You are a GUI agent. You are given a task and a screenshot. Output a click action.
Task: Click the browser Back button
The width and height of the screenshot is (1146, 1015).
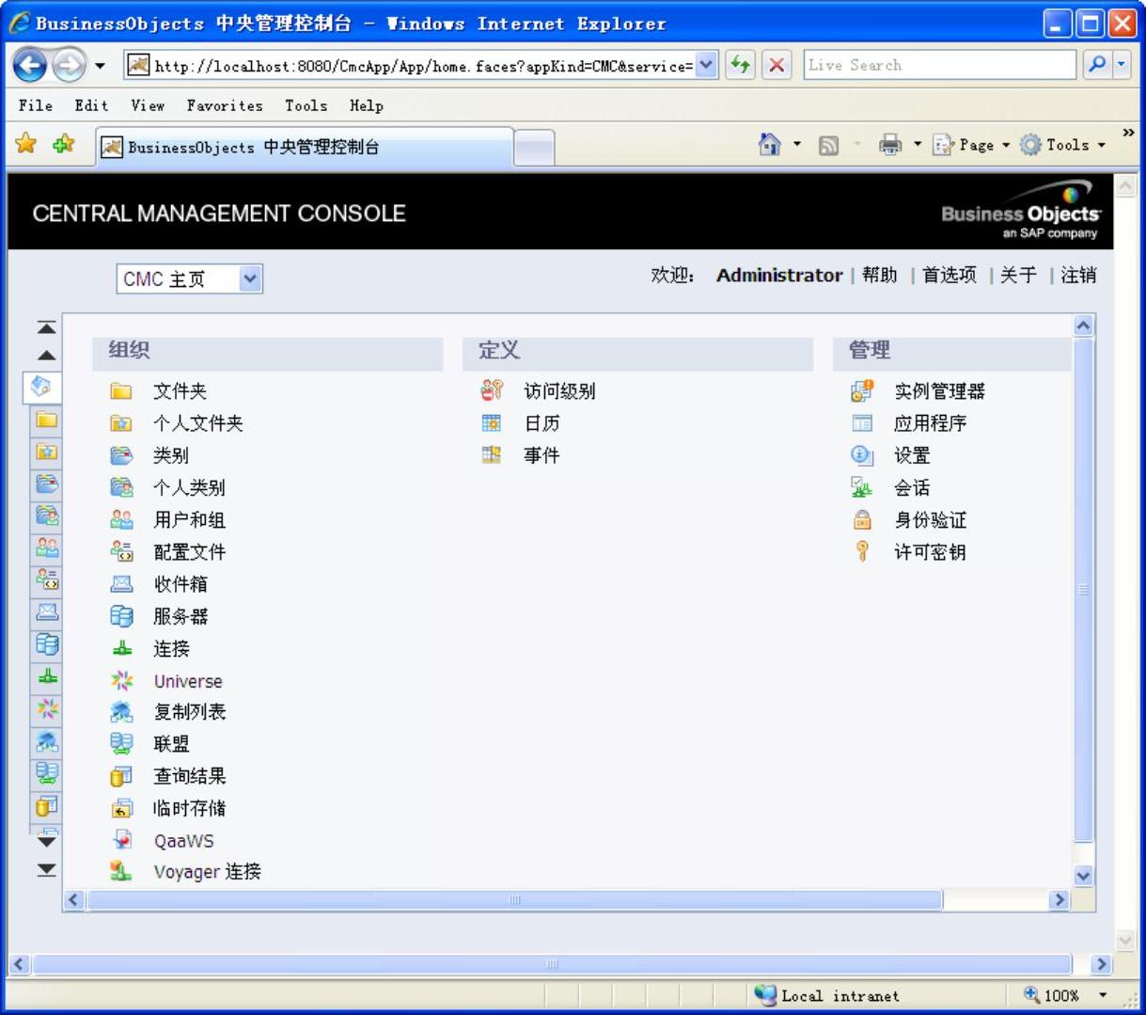[30, 65]
